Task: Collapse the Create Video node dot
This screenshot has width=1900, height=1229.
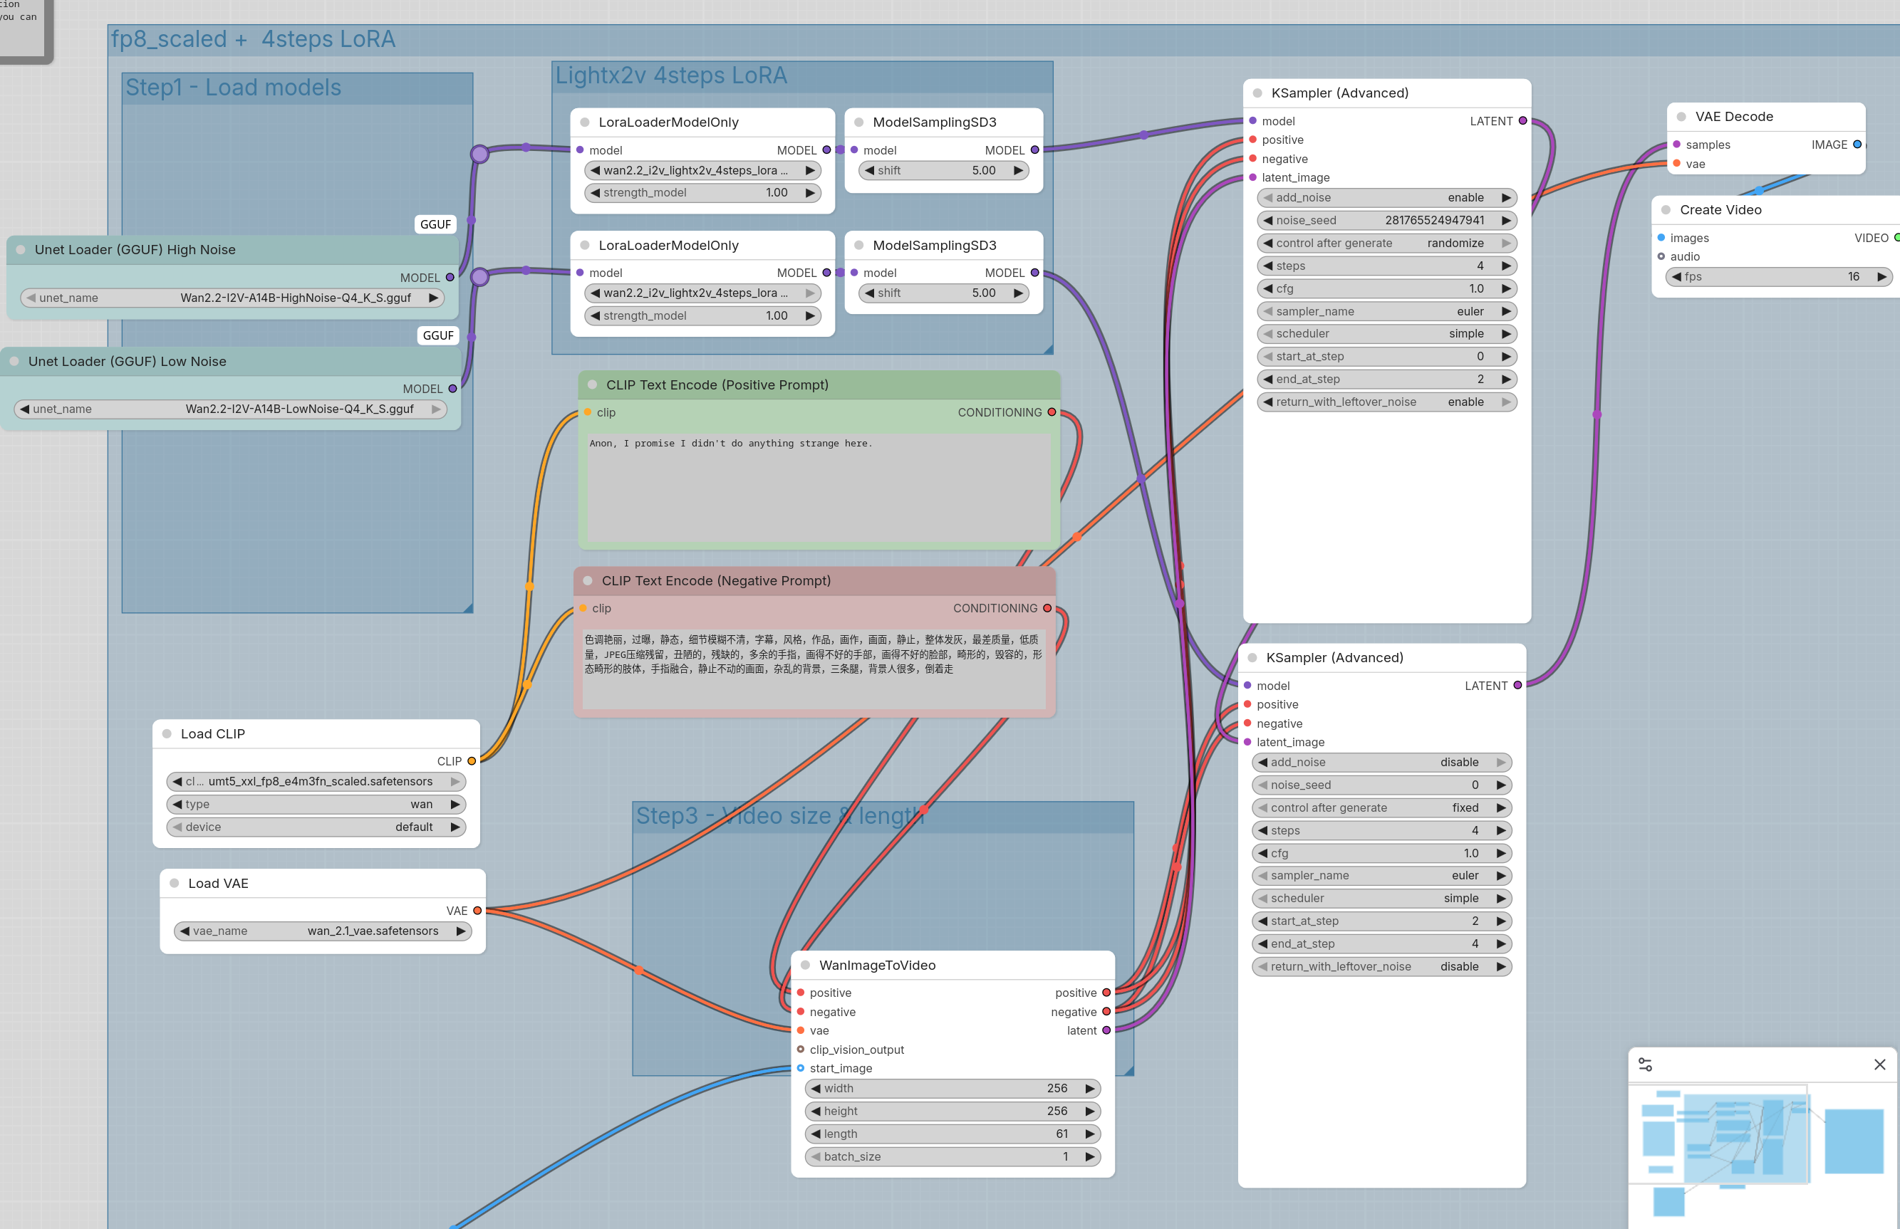Action: click(1666, 210)
